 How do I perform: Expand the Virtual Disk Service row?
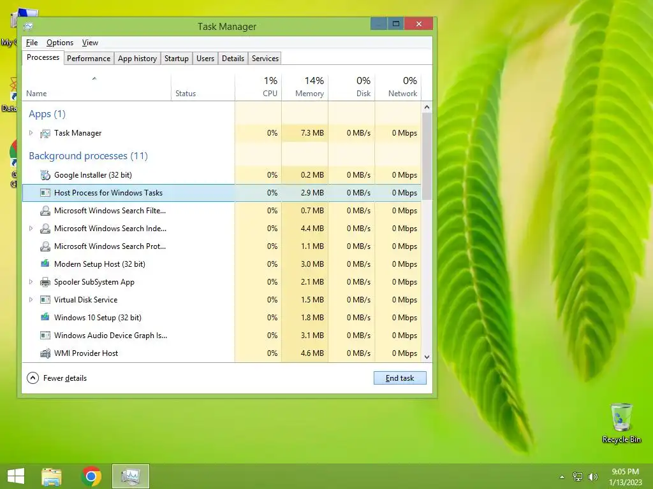point(31,300)
